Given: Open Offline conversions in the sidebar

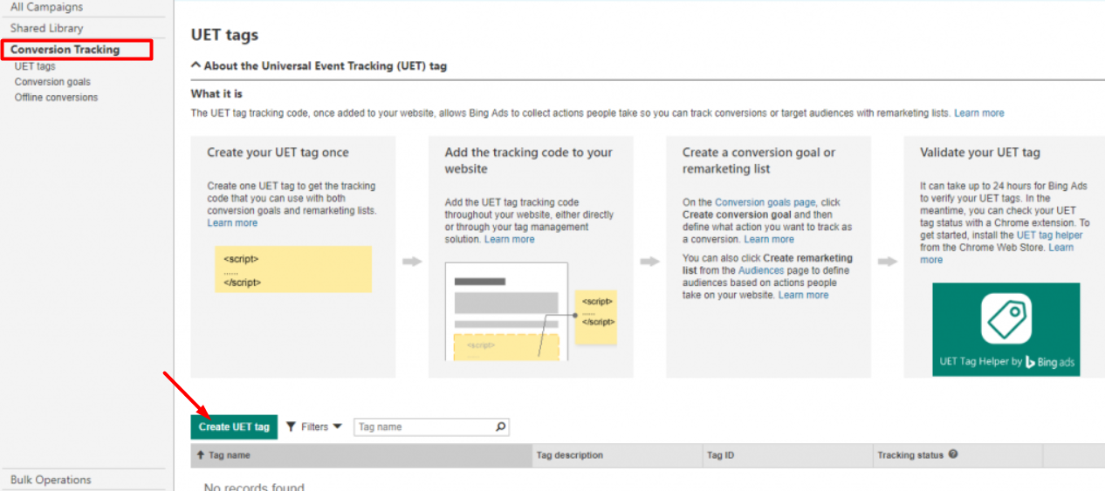Looking at the screenshot, I should click(x=56, y=98).
